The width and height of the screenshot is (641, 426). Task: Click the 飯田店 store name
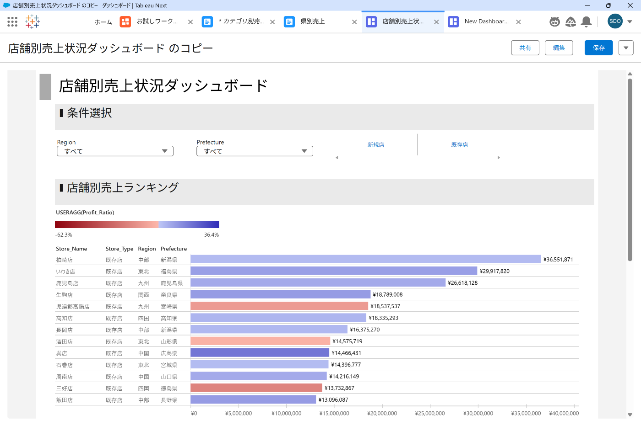pos(64,400)
